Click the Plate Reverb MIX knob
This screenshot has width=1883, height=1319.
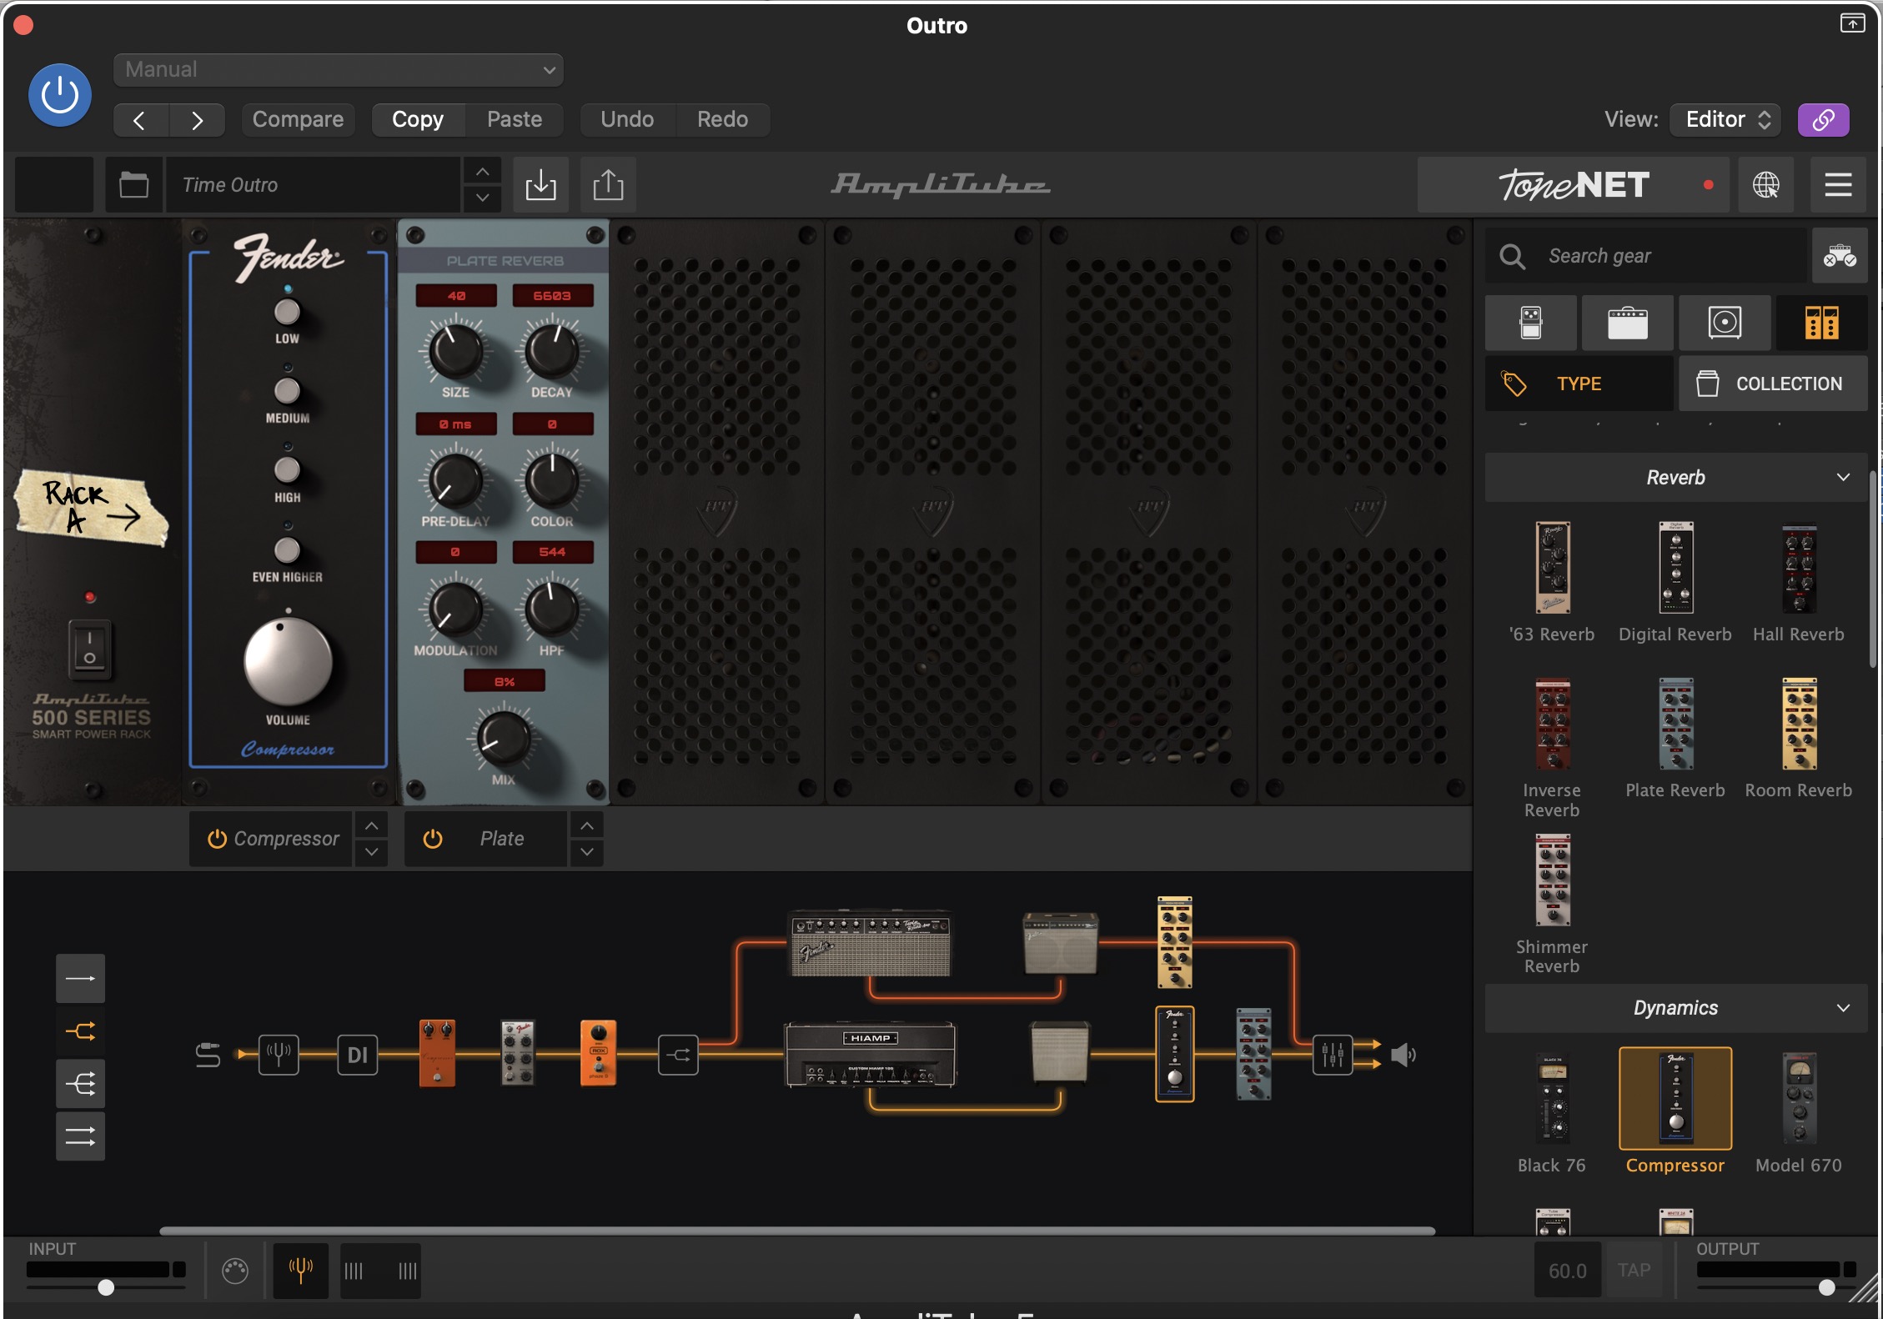(503, 739)
